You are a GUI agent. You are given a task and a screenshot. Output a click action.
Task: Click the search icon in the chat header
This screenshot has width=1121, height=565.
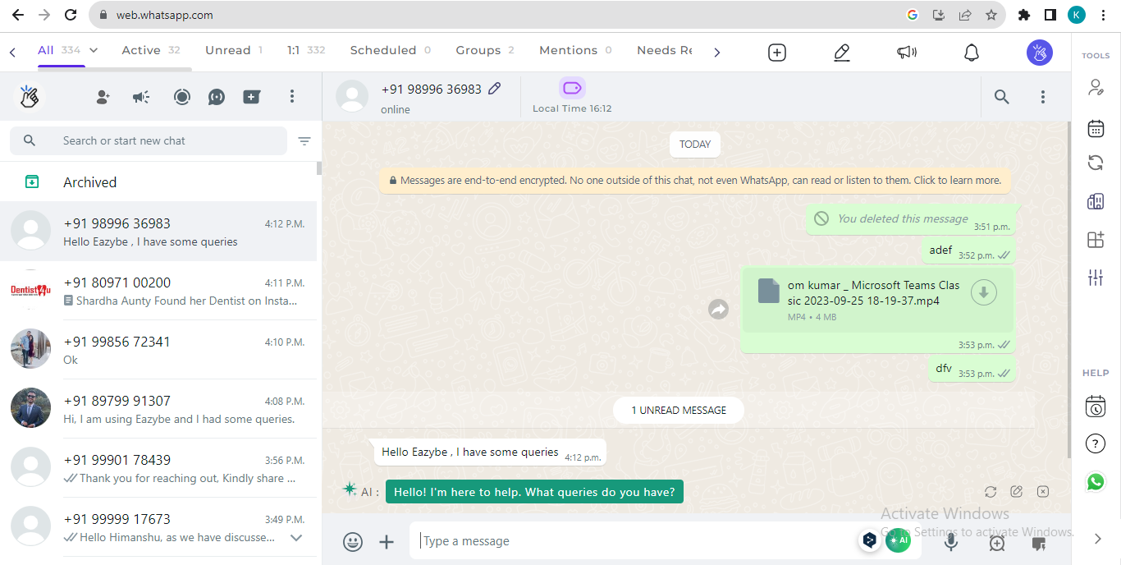(1001, 96)
